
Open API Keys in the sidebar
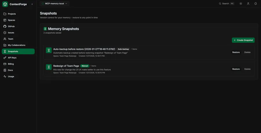(x=18, y=58)
